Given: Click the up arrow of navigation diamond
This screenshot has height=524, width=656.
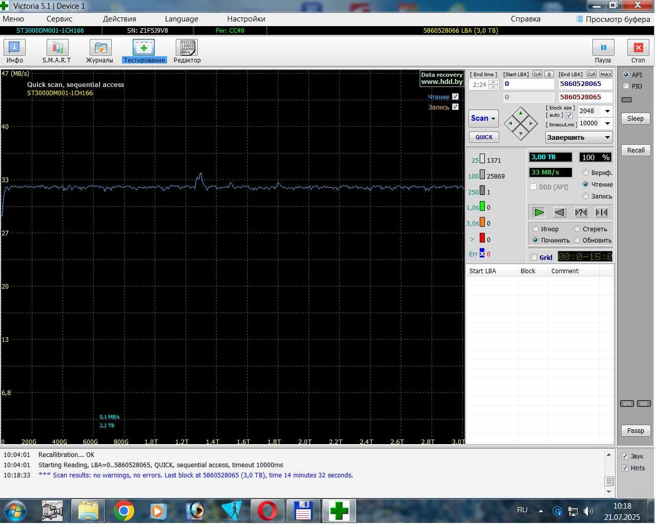Looking at the screenshot, I should [x=521, y=113].
